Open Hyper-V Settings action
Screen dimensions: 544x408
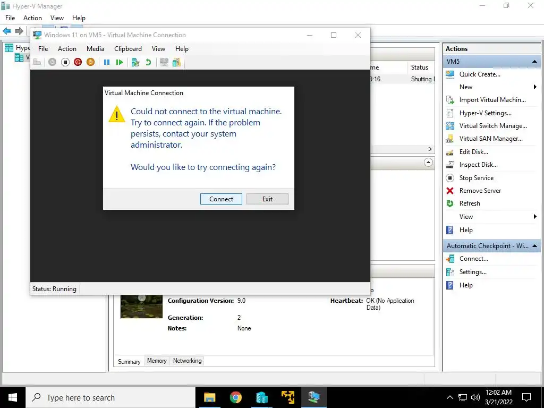(x=486, y=113)
